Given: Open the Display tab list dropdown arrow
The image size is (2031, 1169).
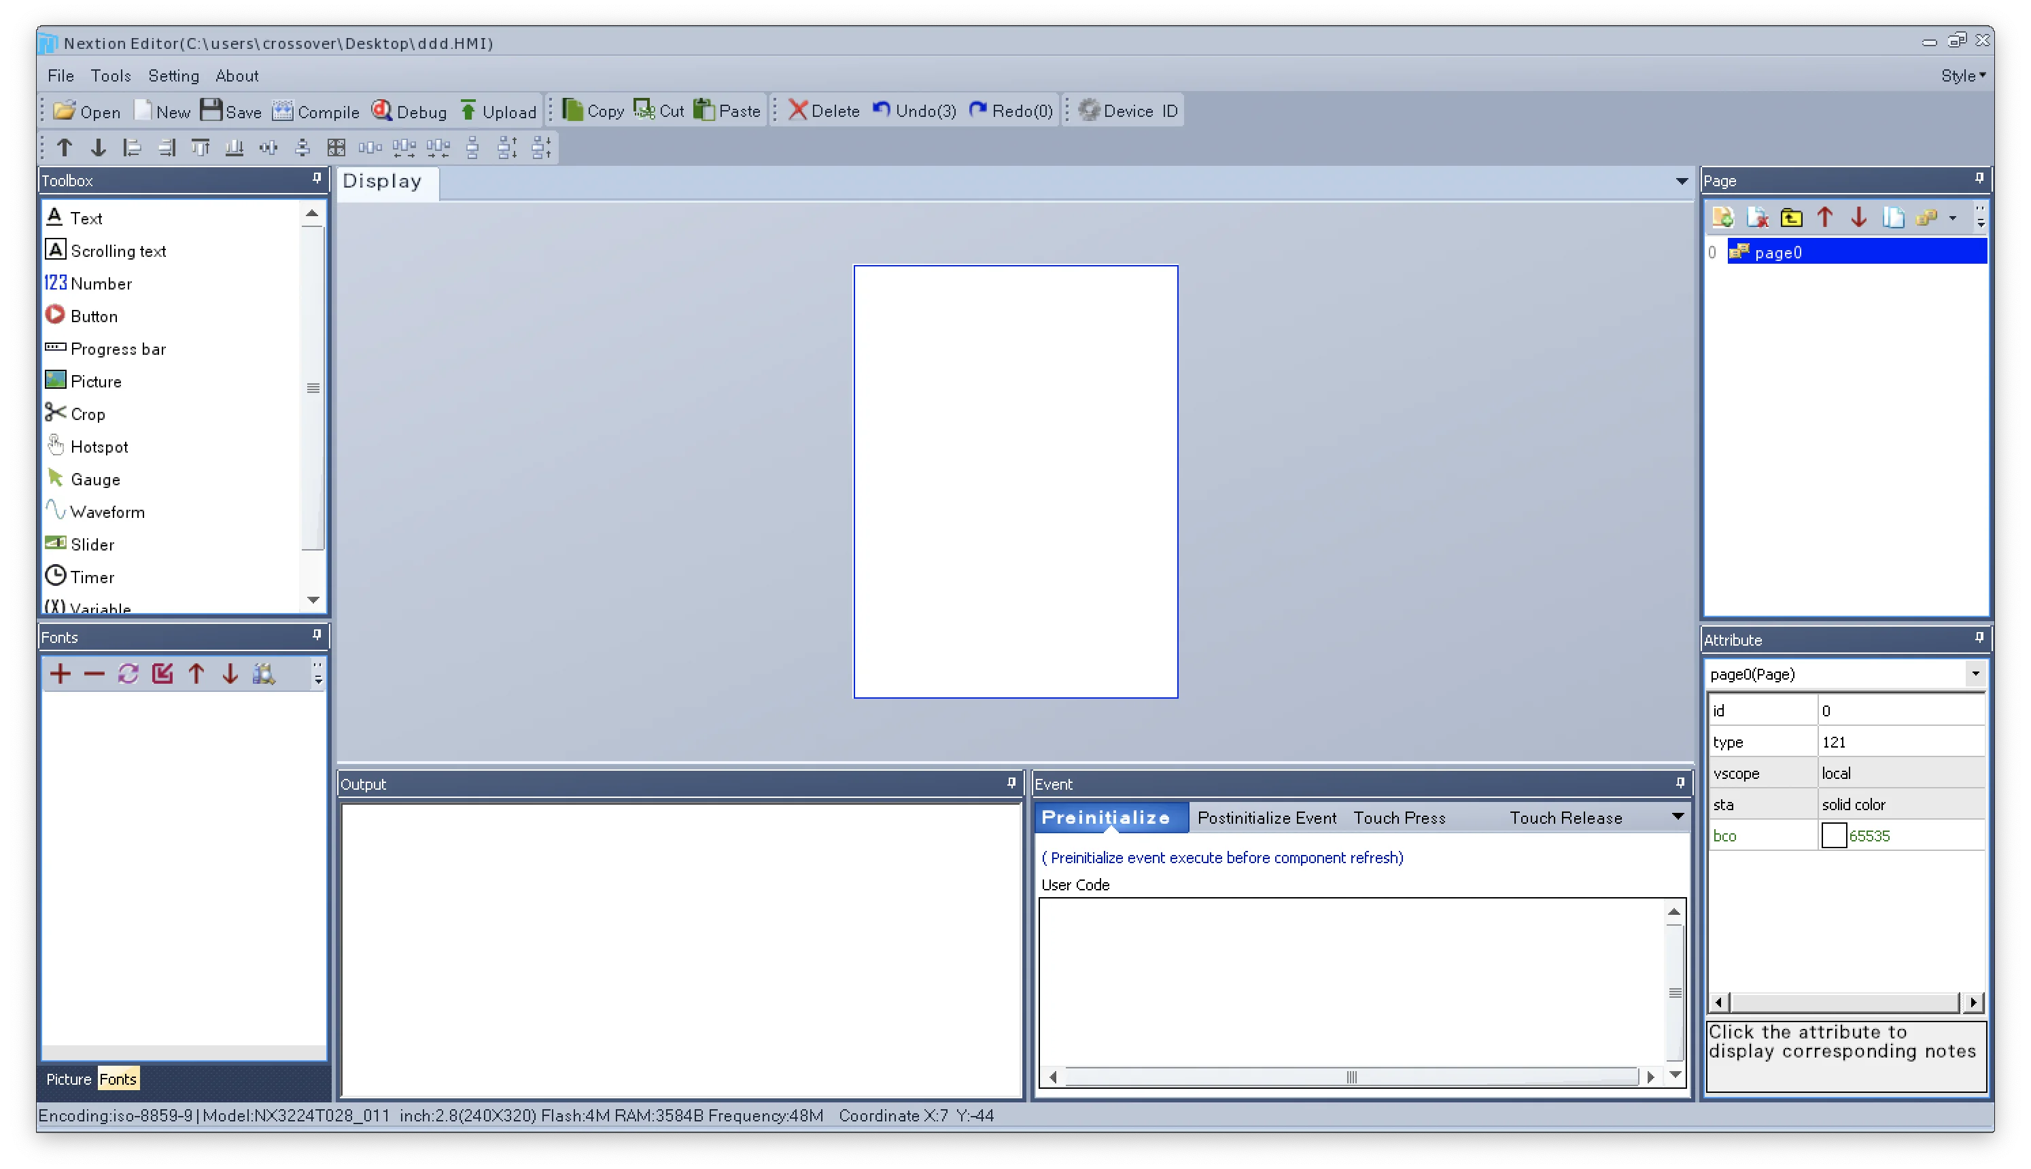Looking at the screenshot, I should (x=1682, y=181).
